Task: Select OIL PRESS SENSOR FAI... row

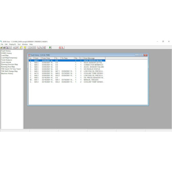Action: tap(67, 78)
